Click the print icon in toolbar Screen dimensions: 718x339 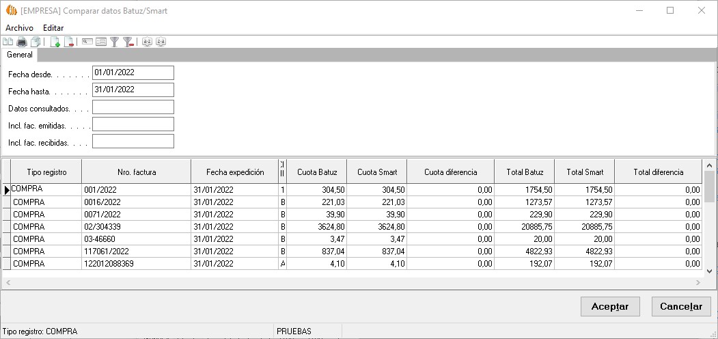22,42
